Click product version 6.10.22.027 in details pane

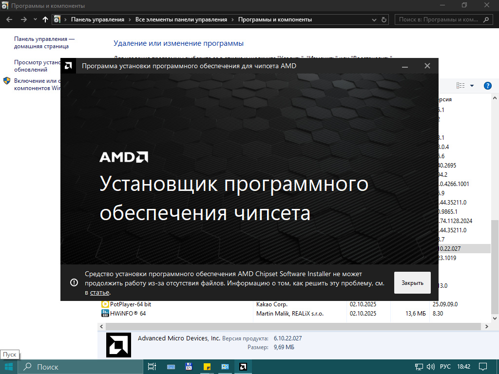tap(288, 338)
